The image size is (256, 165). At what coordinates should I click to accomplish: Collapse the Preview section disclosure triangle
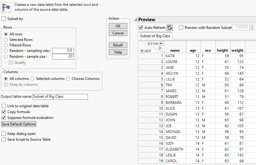coord(136,20)
